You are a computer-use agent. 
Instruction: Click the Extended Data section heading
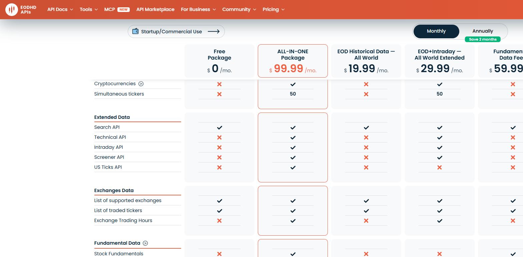(112, 117)
